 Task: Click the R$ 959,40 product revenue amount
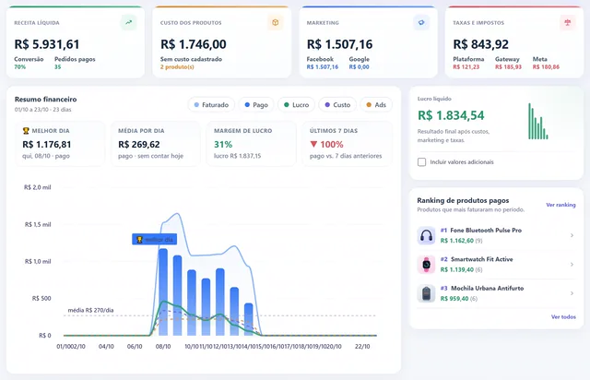454,299
